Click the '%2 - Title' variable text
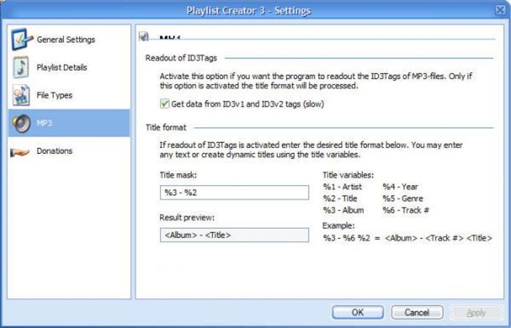The image size is (511, 328). point(340,198)
